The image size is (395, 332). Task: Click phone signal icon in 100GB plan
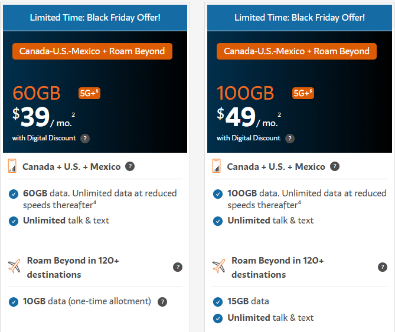tap(217, 166)
